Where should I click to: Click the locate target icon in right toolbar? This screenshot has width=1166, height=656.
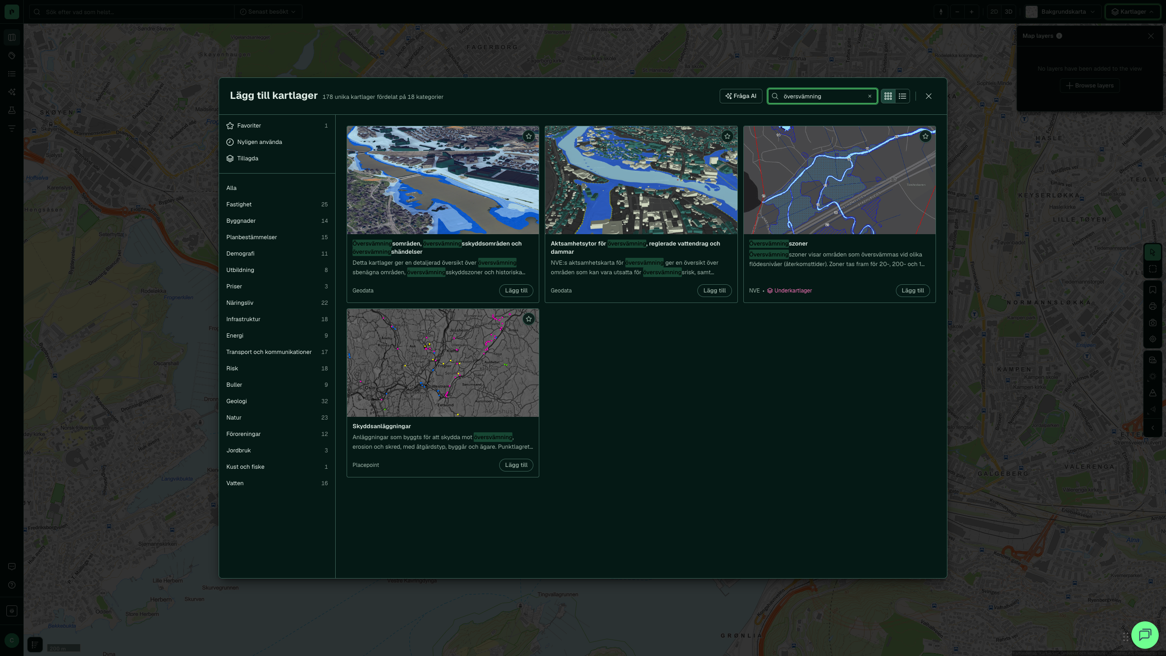tap(1153, 339)
